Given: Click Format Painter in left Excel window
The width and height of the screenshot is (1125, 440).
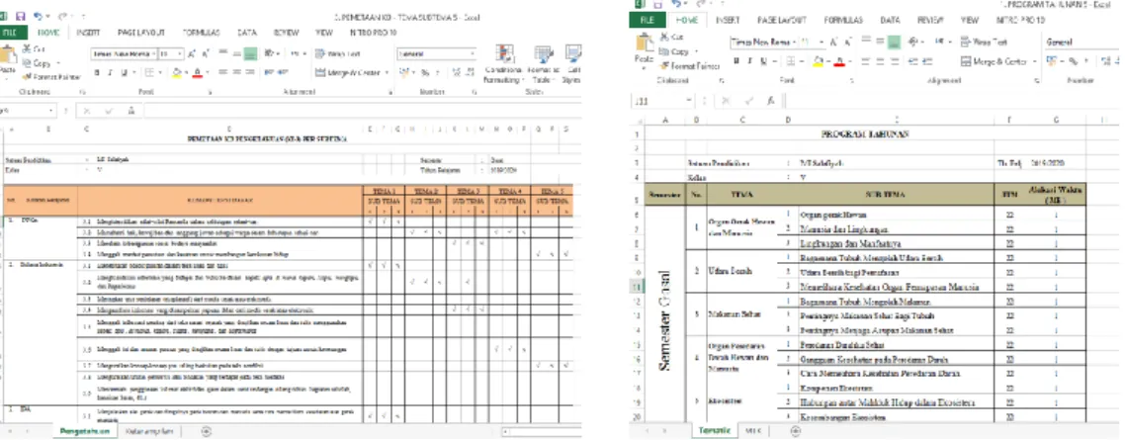Looking at the screenshot, I should (51, 76).
